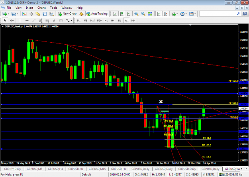This screenshot has height=177, width=249.
Task: Click the chart shift triangle marker at chart top
Action: coord(190,25)
